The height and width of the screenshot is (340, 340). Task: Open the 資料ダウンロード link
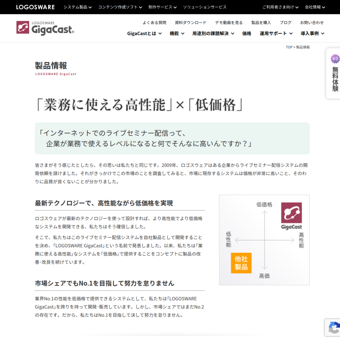click(191, 23)
